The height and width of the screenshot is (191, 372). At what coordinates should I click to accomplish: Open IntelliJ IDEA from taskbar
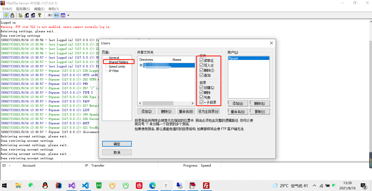59,186
